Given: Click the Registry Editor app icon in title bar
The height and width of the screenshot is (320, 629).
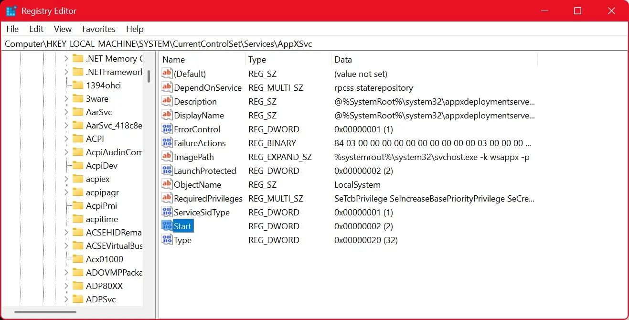Looking at the screenshot, I should pos(11,11).
